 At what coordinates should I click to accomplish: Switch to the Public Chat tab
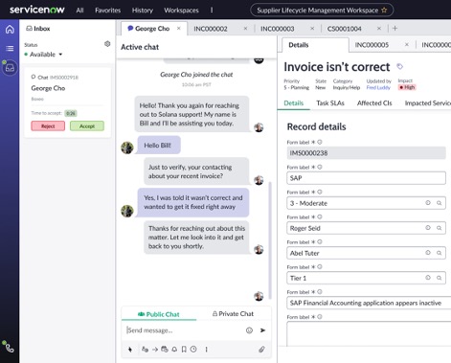[159, 314]
